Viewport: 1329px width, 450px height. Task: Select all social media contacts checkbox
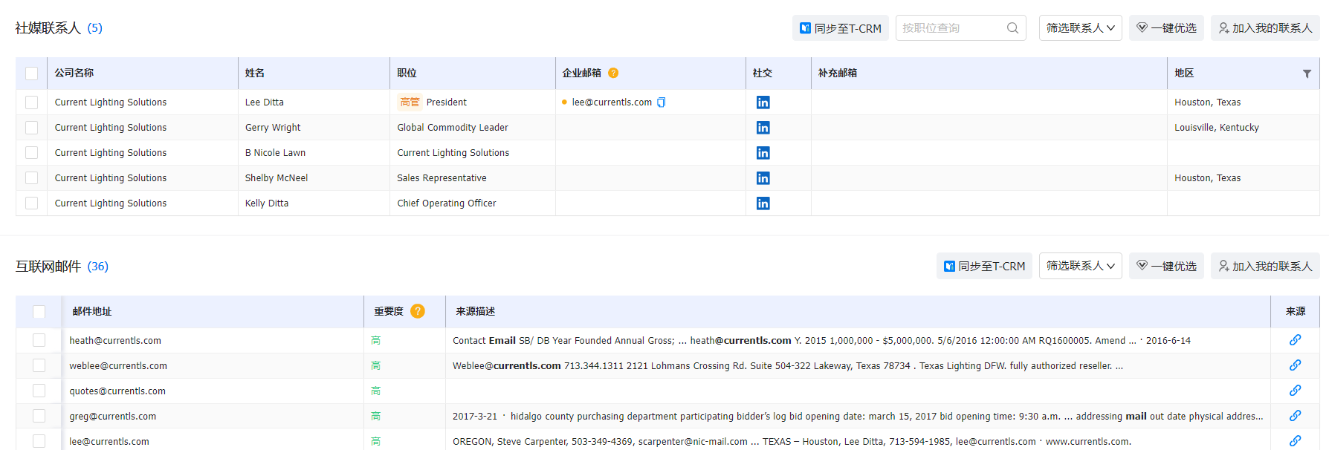pyautogui.click(x=31, y=74)
